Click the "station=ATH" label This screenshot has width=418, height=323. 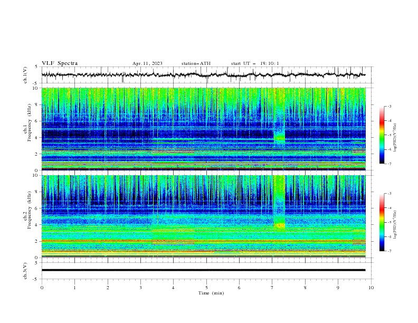click(196, 63)
